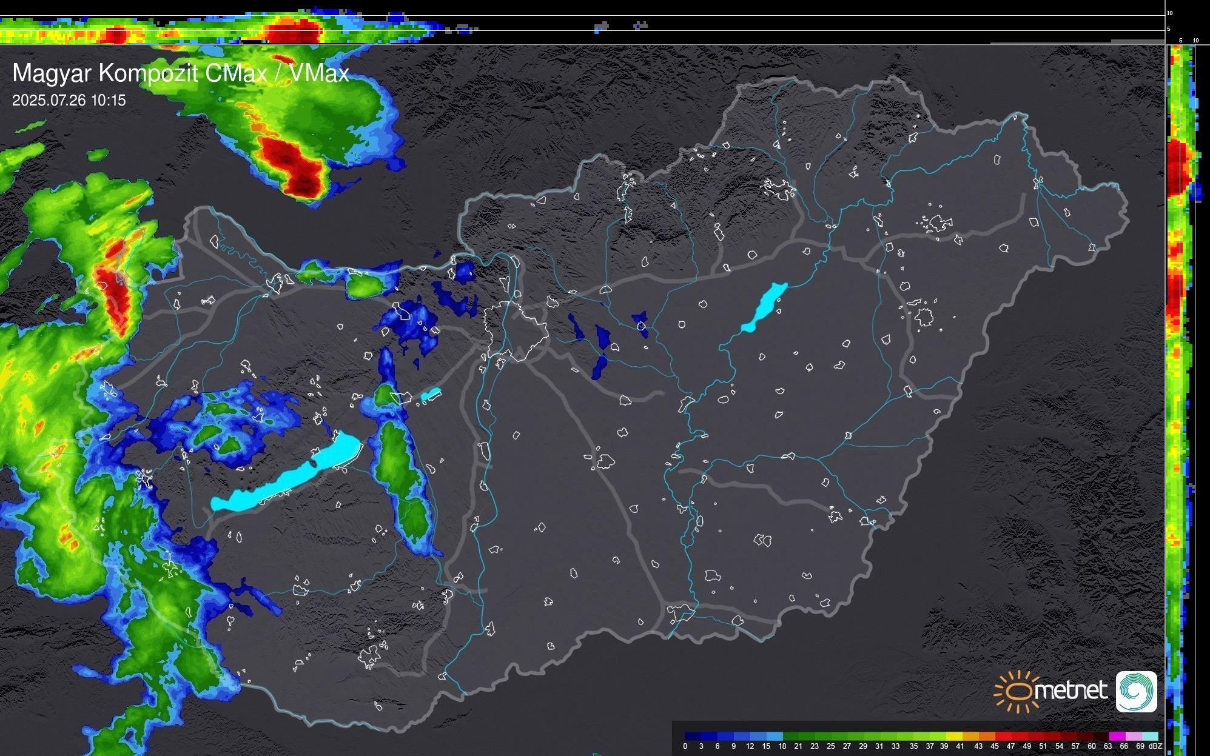
Task: Click the light cyan 69 dBZ swatch
Action: 1150,736
